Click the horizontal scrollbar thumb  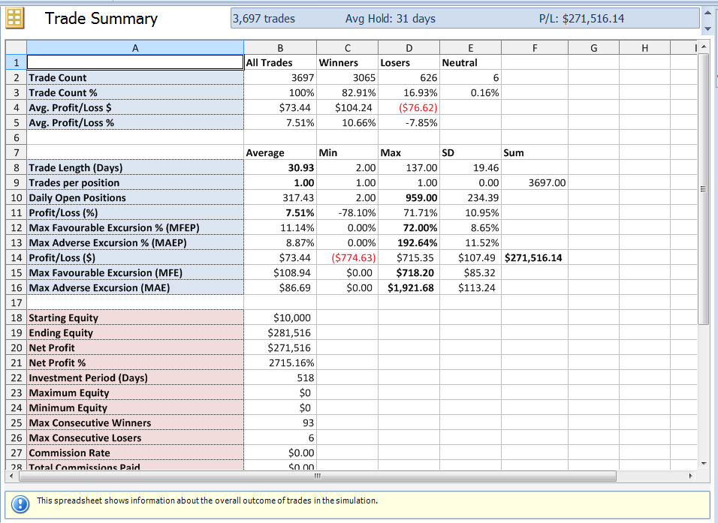[318, 476]
